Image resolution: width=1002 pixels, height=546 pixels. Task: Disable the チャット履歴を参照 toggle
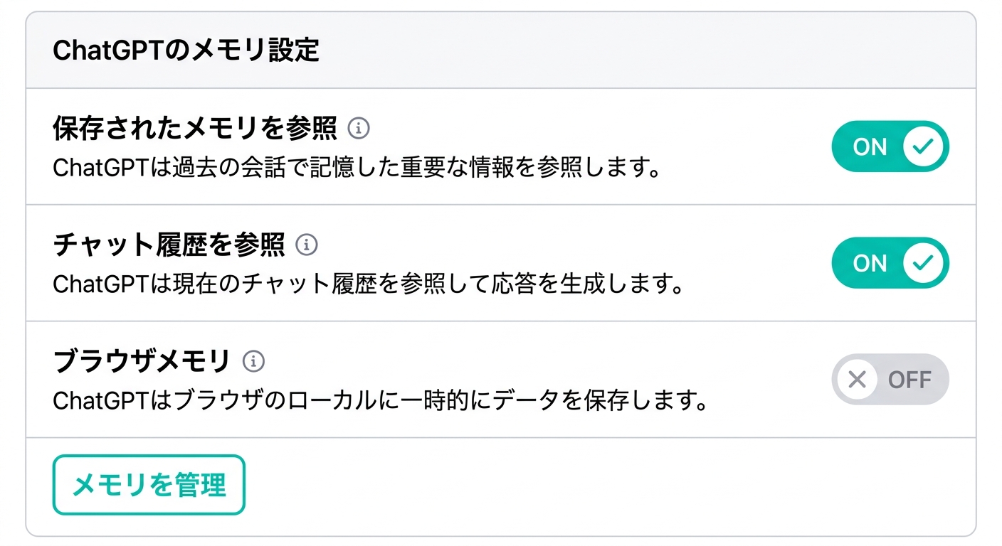[890, 263]
